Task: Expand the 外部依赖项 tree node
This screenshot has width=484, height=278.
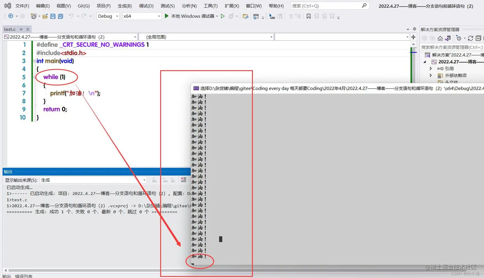Action: pos(431,75)
